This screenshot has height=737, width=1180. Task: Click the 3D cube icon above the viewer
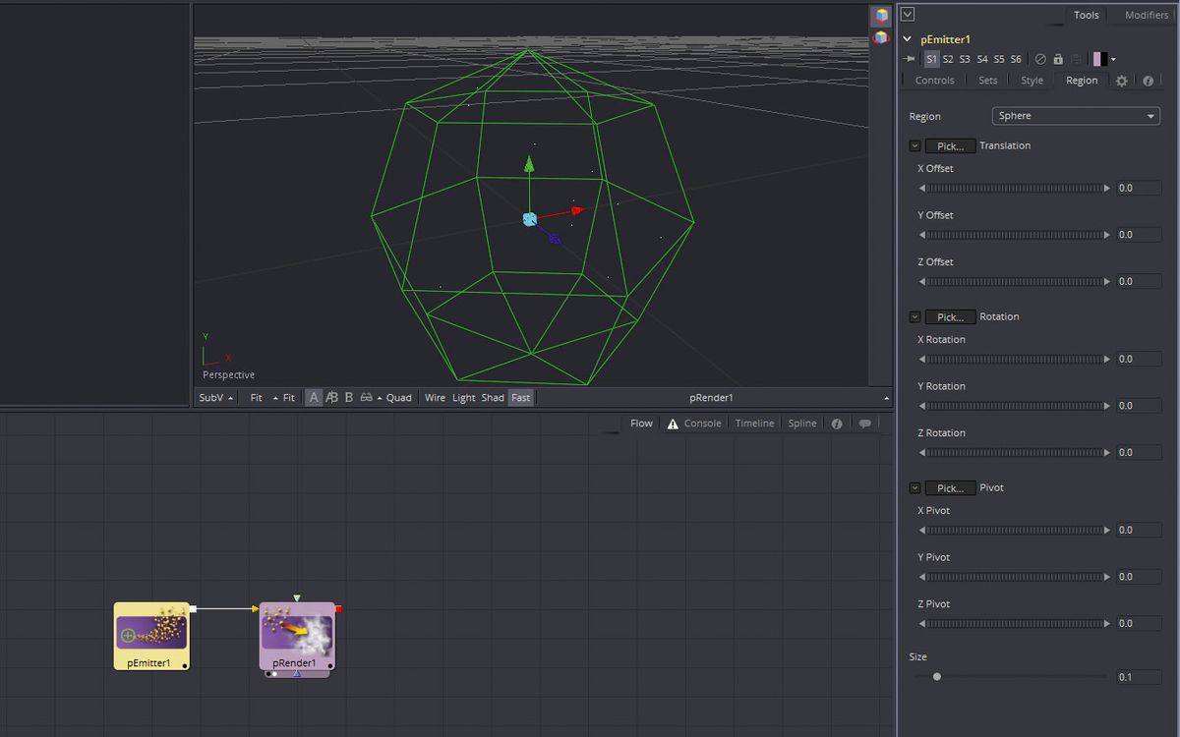(x=879, y=15)
